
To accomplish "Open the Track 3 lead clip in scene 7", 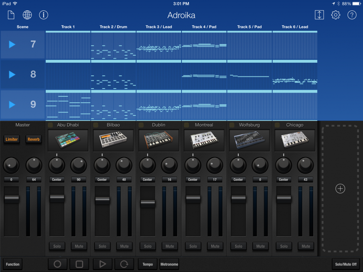I will (159, 46).
